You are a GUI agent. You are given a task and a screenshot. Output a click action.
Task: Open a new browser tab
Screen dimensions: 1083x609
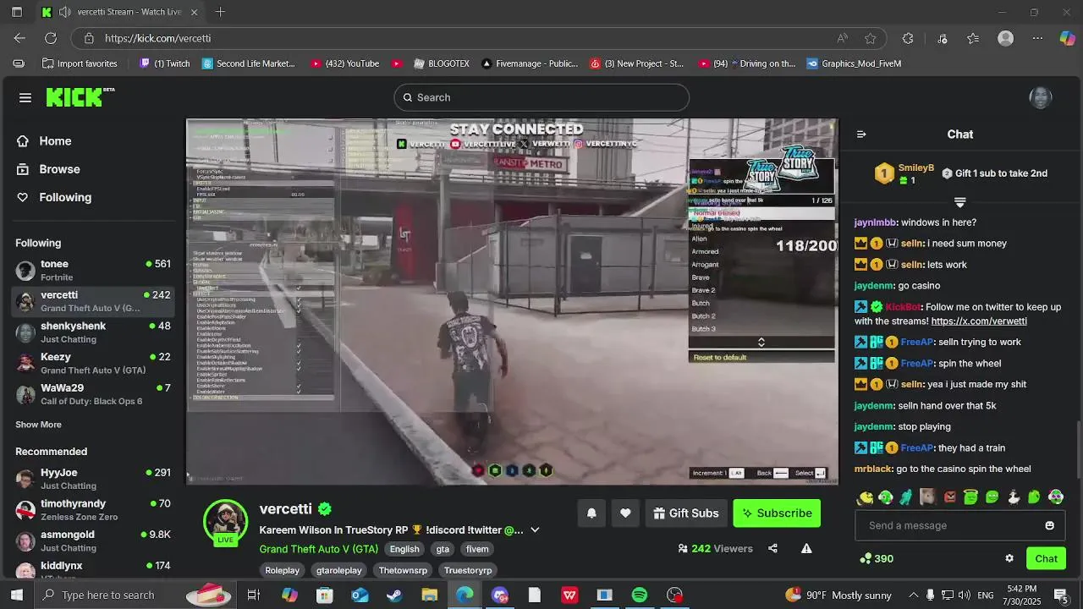220,12
